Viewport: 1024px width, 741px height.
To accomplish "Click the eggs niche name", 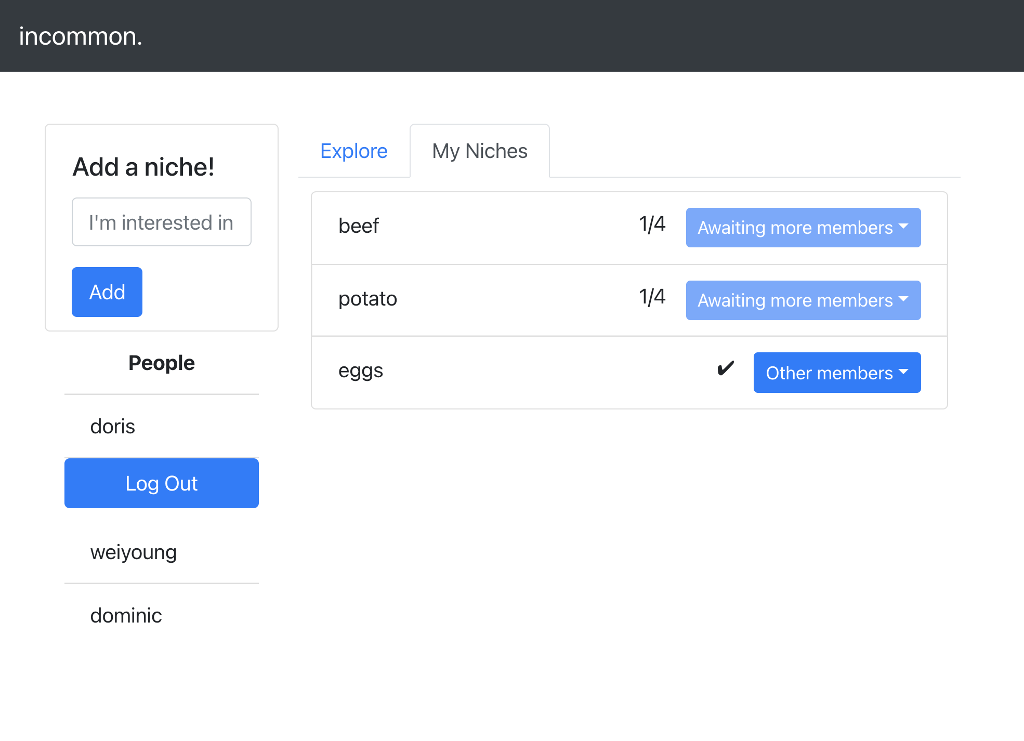I will 360,371.
